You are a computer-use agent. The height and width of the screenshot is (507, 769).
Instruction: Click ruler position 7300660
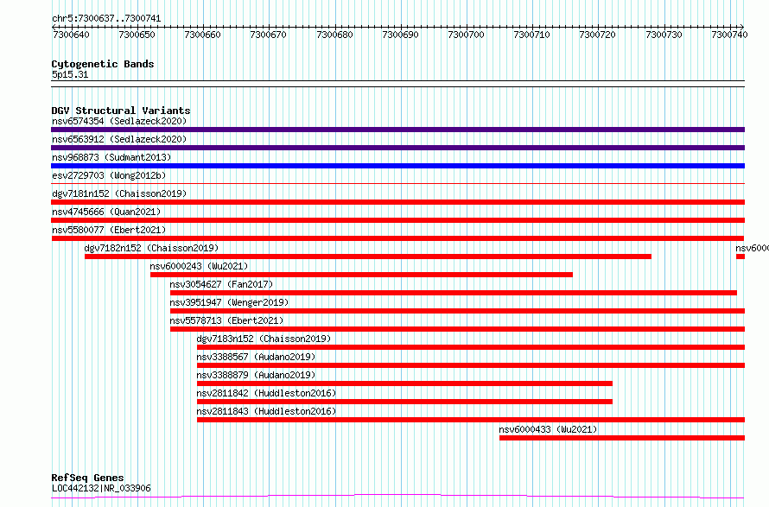(x=202, y=35)
